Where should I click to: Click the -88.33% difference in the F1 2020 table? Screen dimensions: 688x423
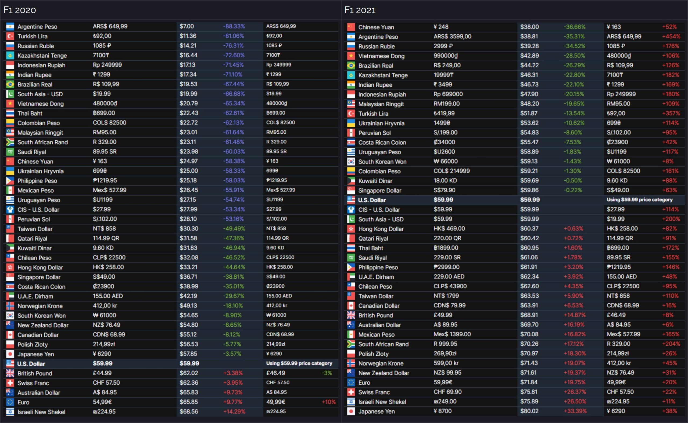coord(234,26)
